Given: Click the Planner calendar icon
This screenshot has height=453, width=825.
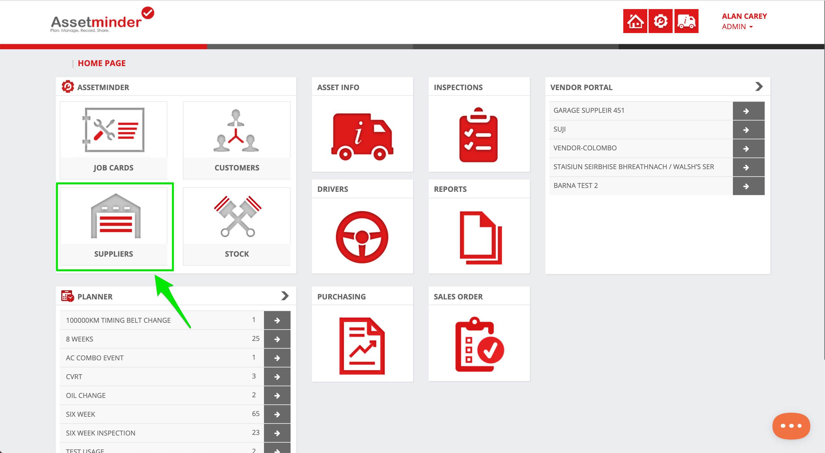Looking at the screenshot, I should tap(68, 296).
